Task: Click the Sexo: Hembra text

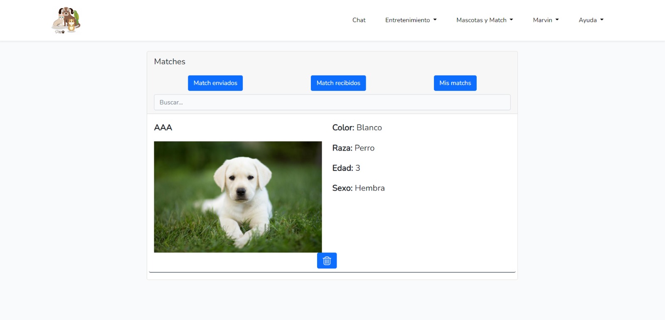Action: tap(358, 188)
